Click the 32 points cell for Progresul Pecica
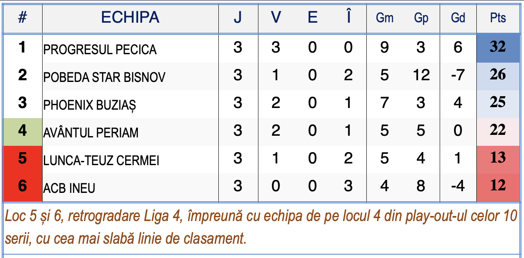 point(498,49)
